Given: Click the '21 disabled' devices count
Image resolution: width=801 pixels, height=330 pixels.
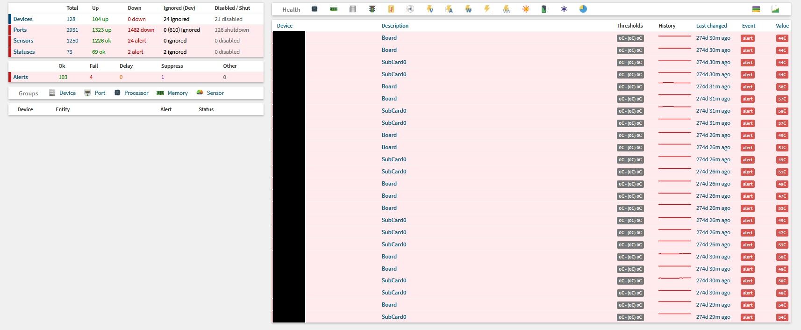Looking at the screenshot, I should (229, 19).
